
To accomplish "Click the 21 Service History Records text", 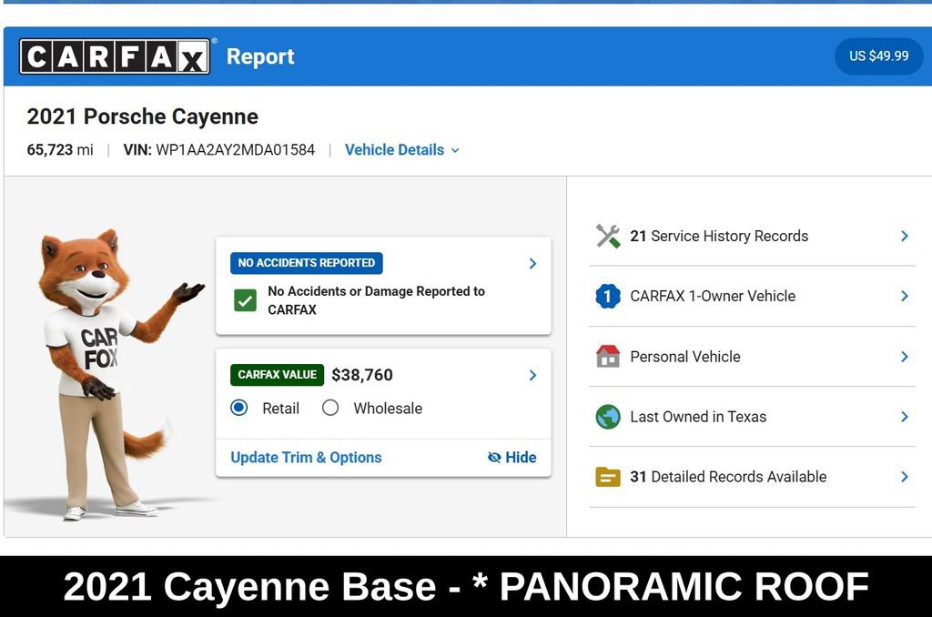I will click(719, 236).
